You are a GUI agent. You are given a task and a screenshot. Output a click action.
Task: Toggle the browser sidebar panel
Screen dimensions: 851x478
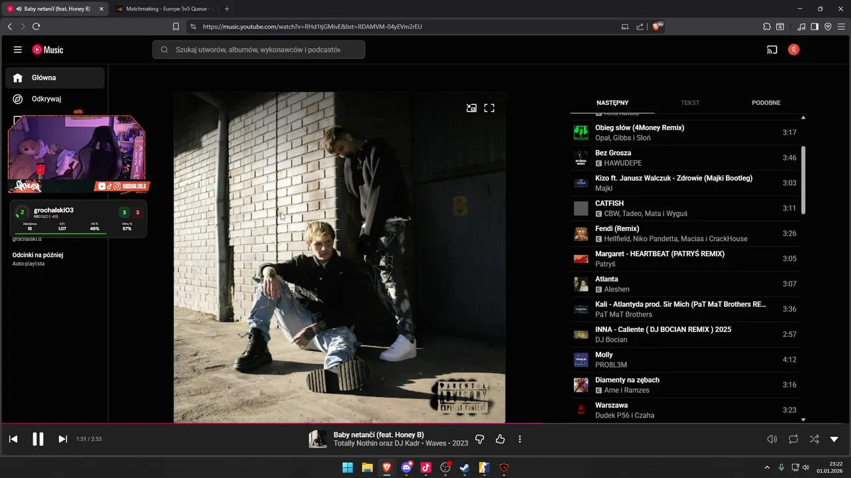814,27
